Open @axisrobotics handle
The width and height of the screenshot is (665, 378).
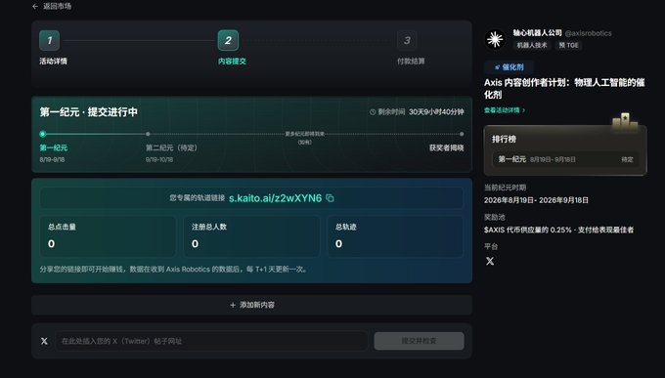[589, 33]
